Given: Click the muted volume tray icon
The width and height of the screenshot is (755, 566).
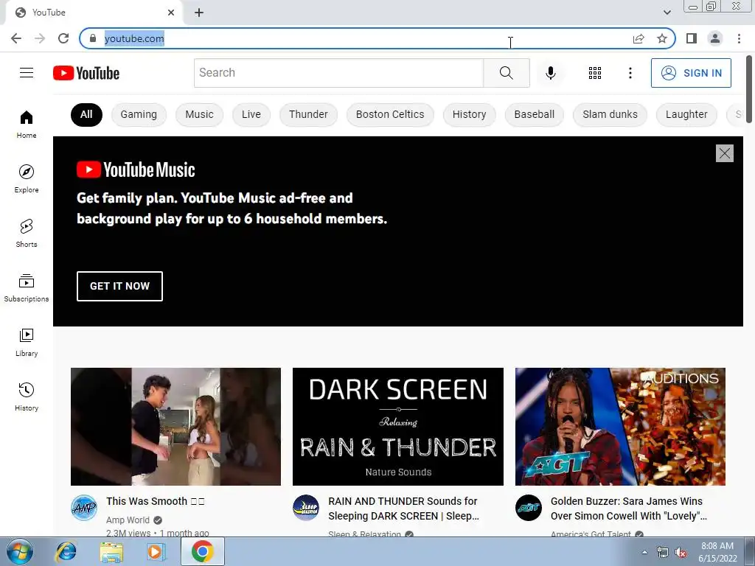Looking at the screenshot, I should click(x=681, y=553).
